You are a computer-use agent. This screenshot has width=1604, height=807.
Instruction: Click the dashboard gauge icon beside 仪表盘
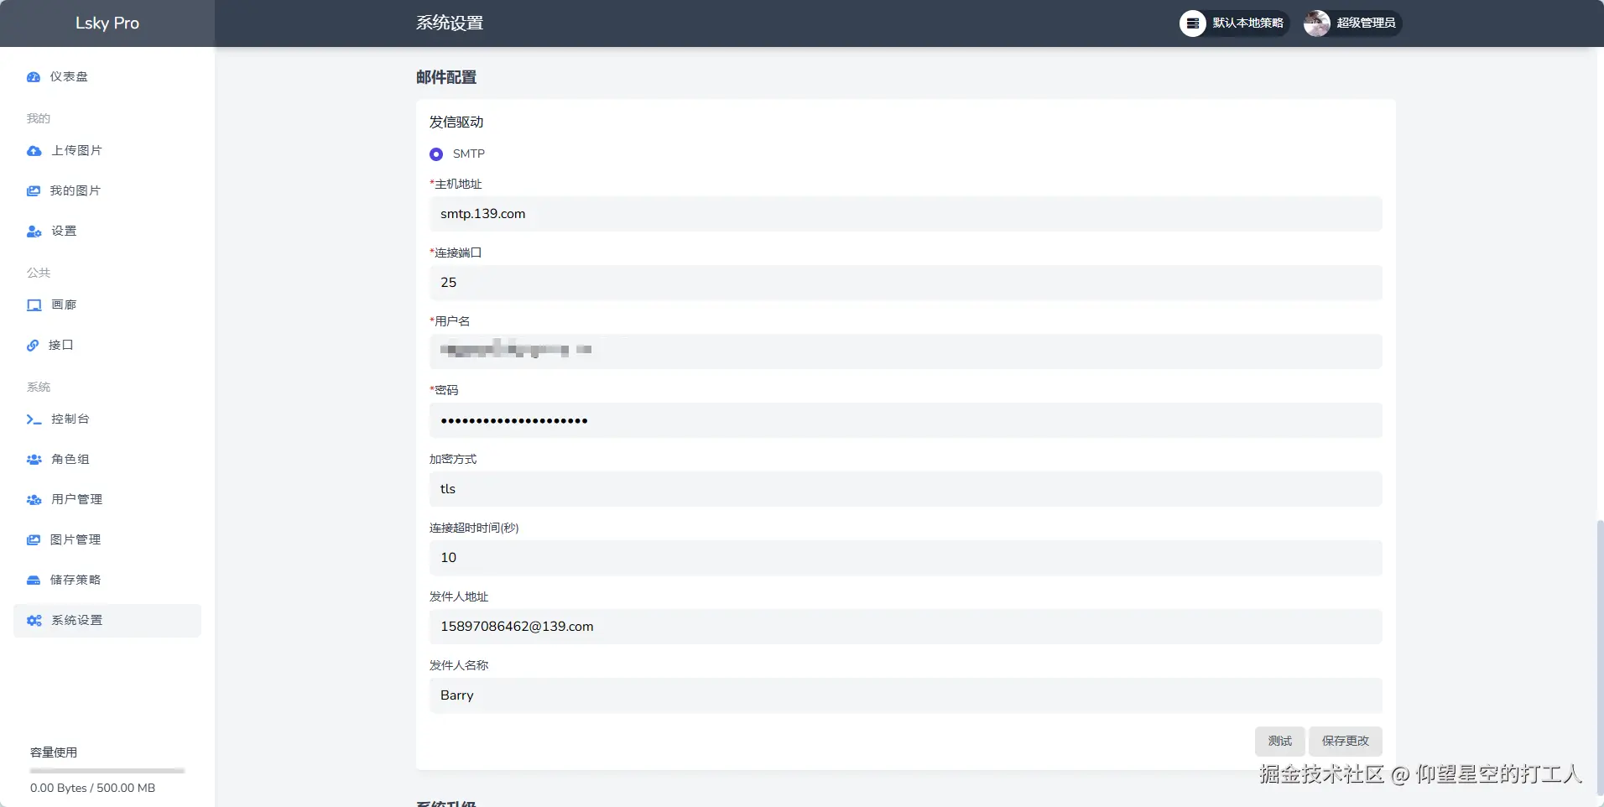34,77
